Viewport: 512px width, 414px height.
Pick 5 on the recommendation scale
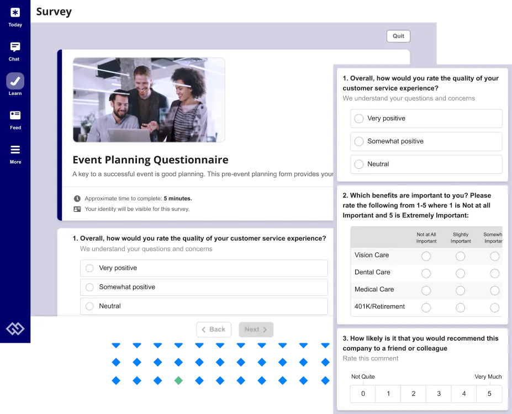click(x=489, y=394)
